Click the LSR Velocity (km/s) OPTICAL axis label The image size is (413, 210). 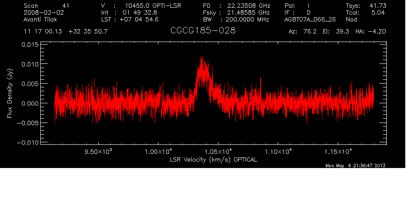213,159
